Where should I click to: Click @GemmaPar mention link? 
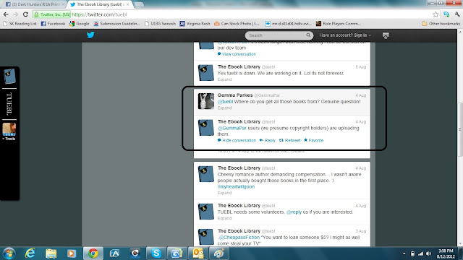click(x=231, y=129)
